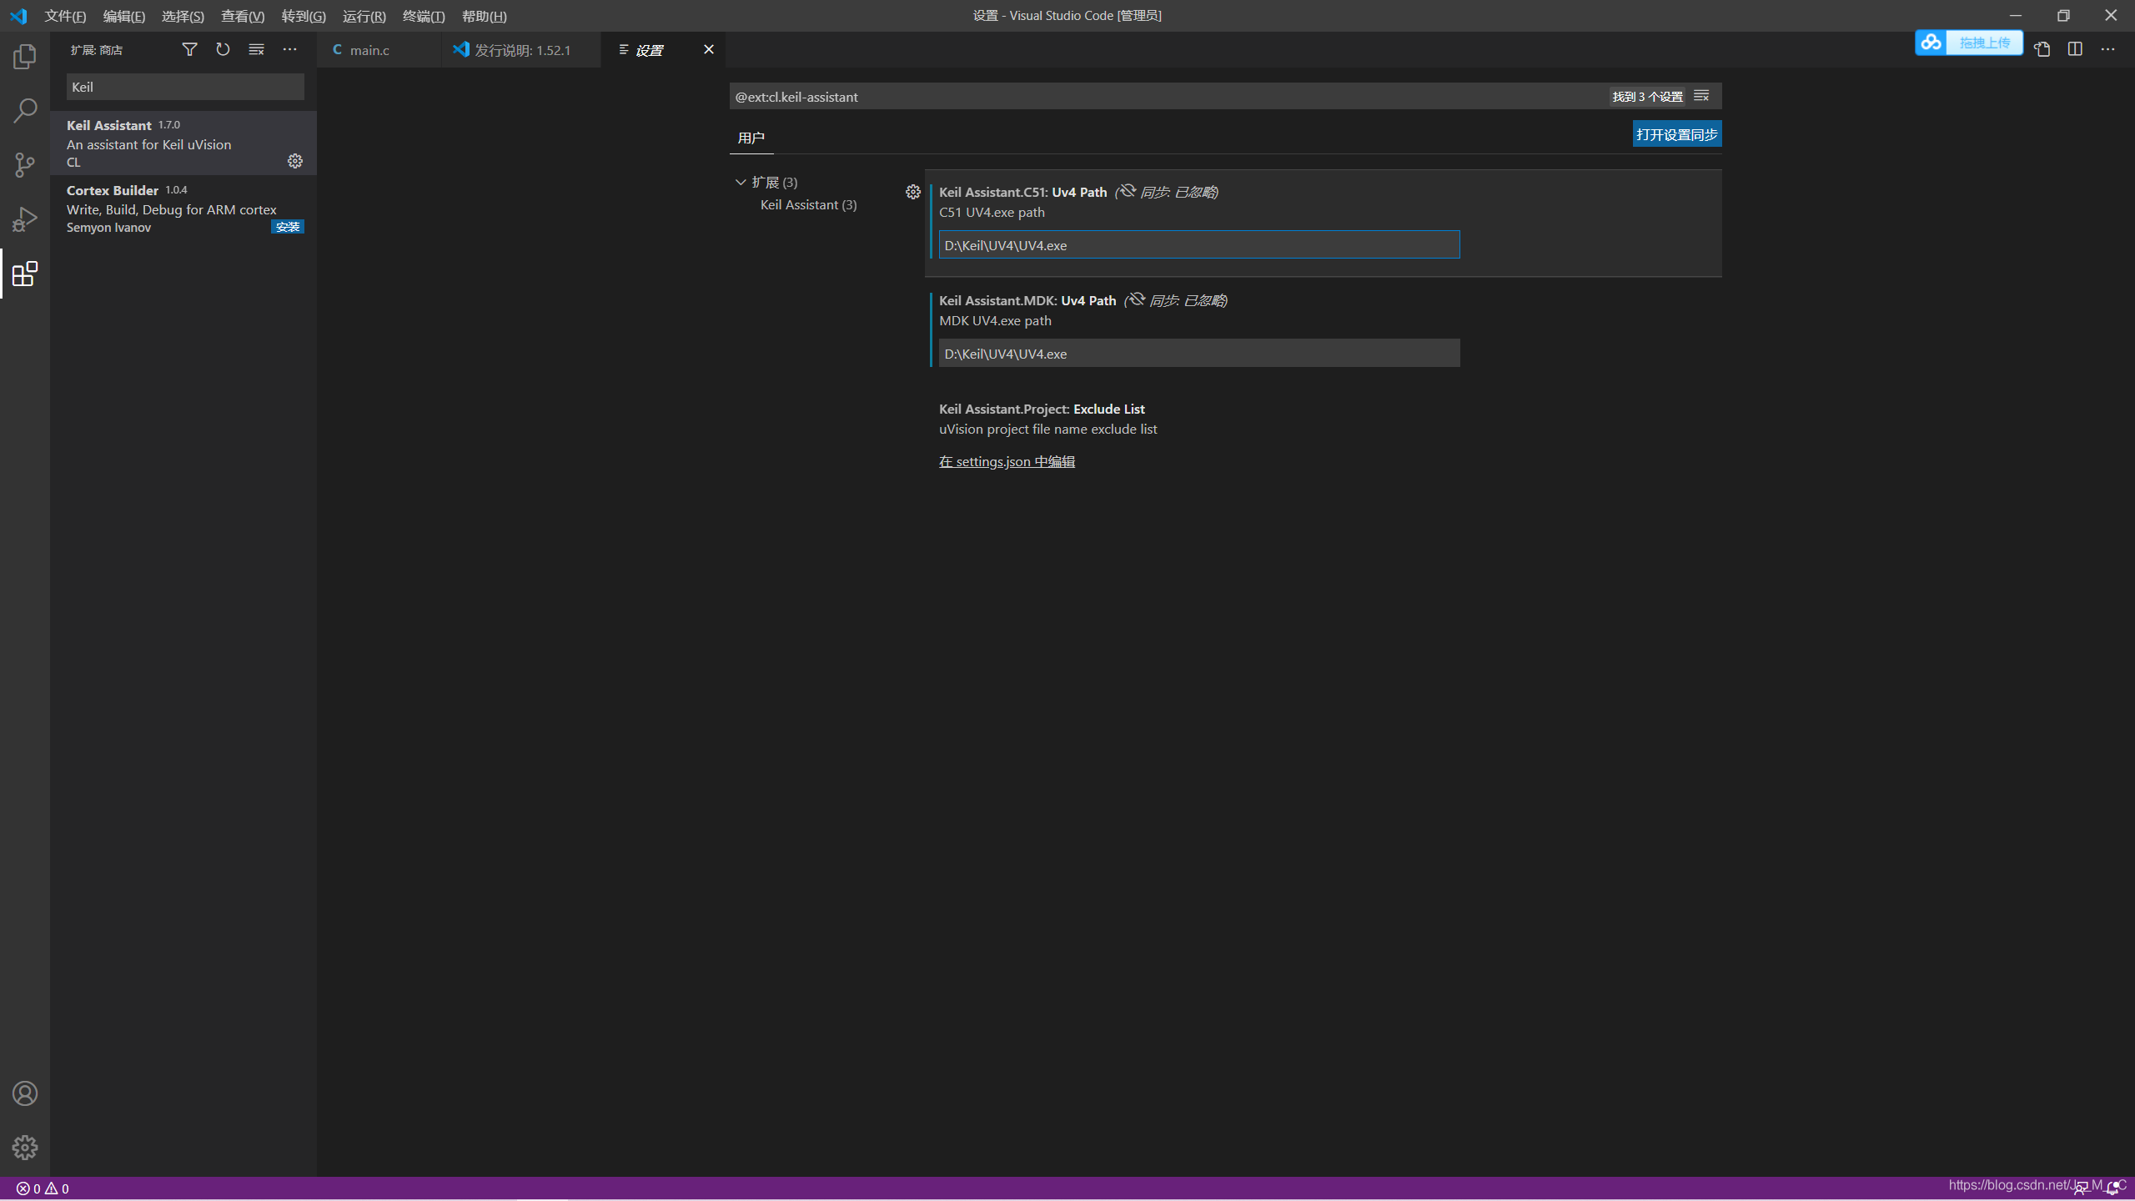Open the Terminal menu
Image resolution: width=2135 pixels, height=1201 pixels.
click(424, 16)
